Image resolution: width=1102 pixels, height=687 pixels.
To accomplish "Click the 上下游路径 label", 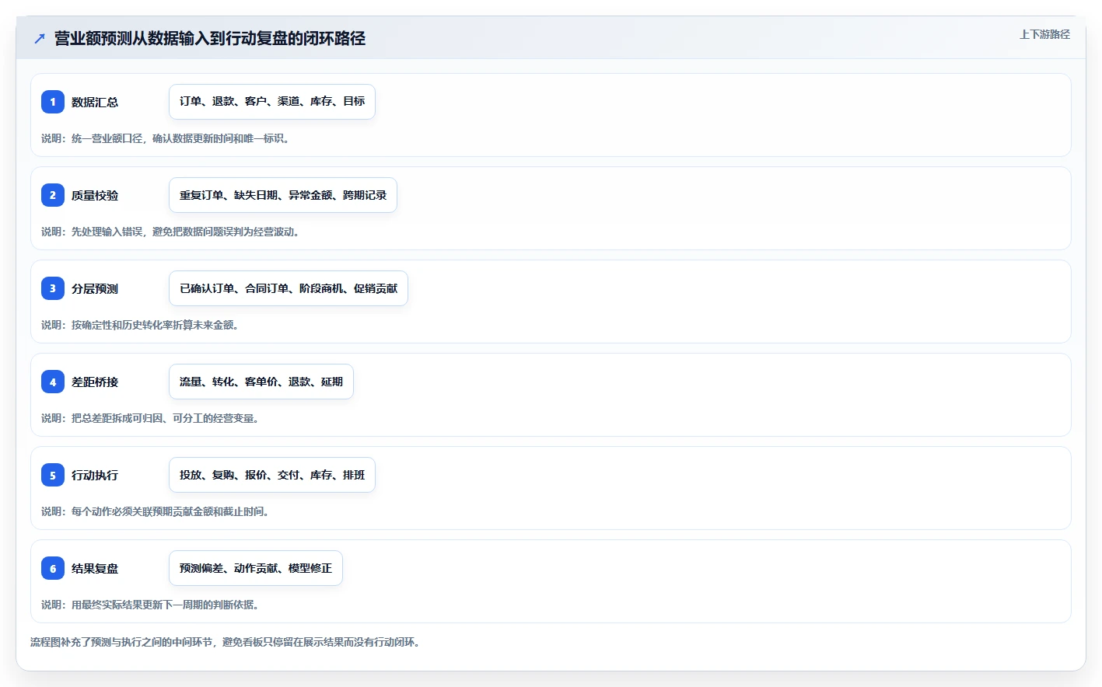I will (x=1044, y=34).
